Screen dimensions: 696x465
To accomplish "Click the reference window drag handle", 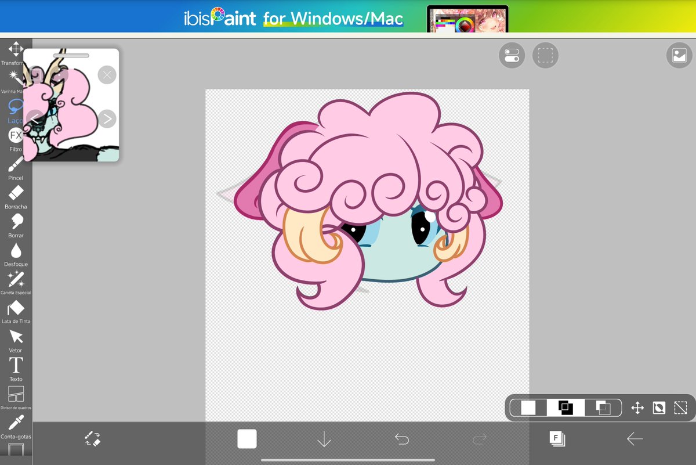I will [x=71, y=56].
